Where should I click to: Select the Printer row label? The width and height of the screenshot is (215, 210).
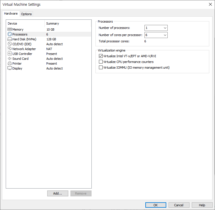pyautogui.click(x=17, y=64)
